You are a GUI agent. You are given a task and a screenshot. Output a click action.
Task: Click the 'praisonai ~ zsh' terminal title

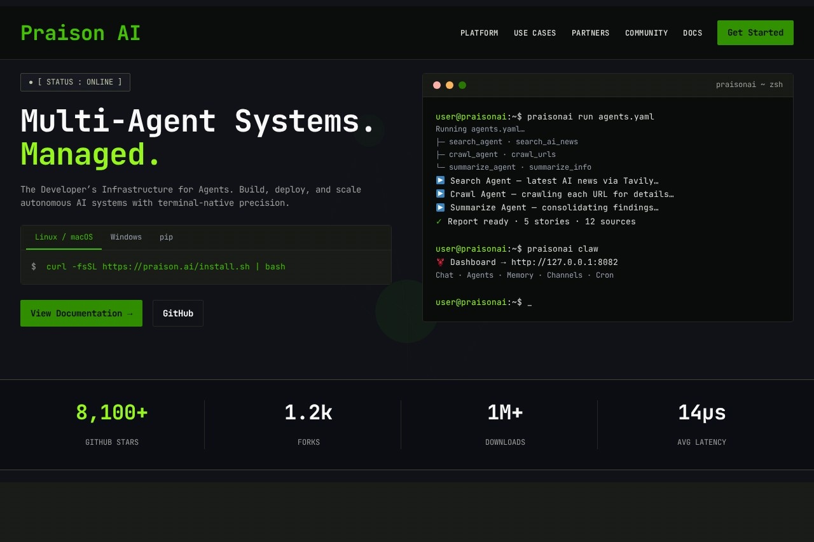pyautogui.click(x=749, y=85)
